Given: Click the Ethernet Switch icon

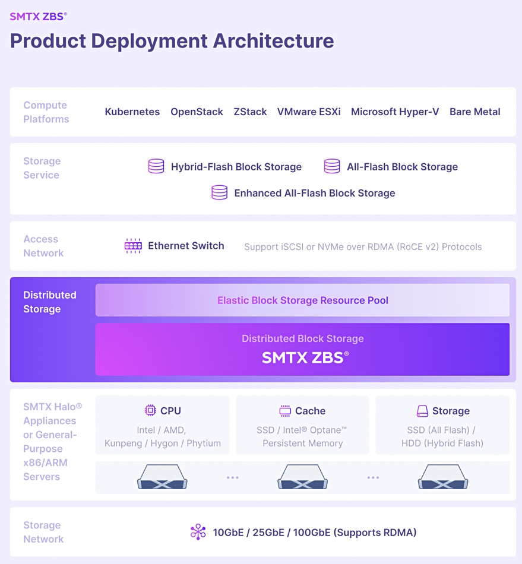Looking at the screenshot, I should click(133, 246).
